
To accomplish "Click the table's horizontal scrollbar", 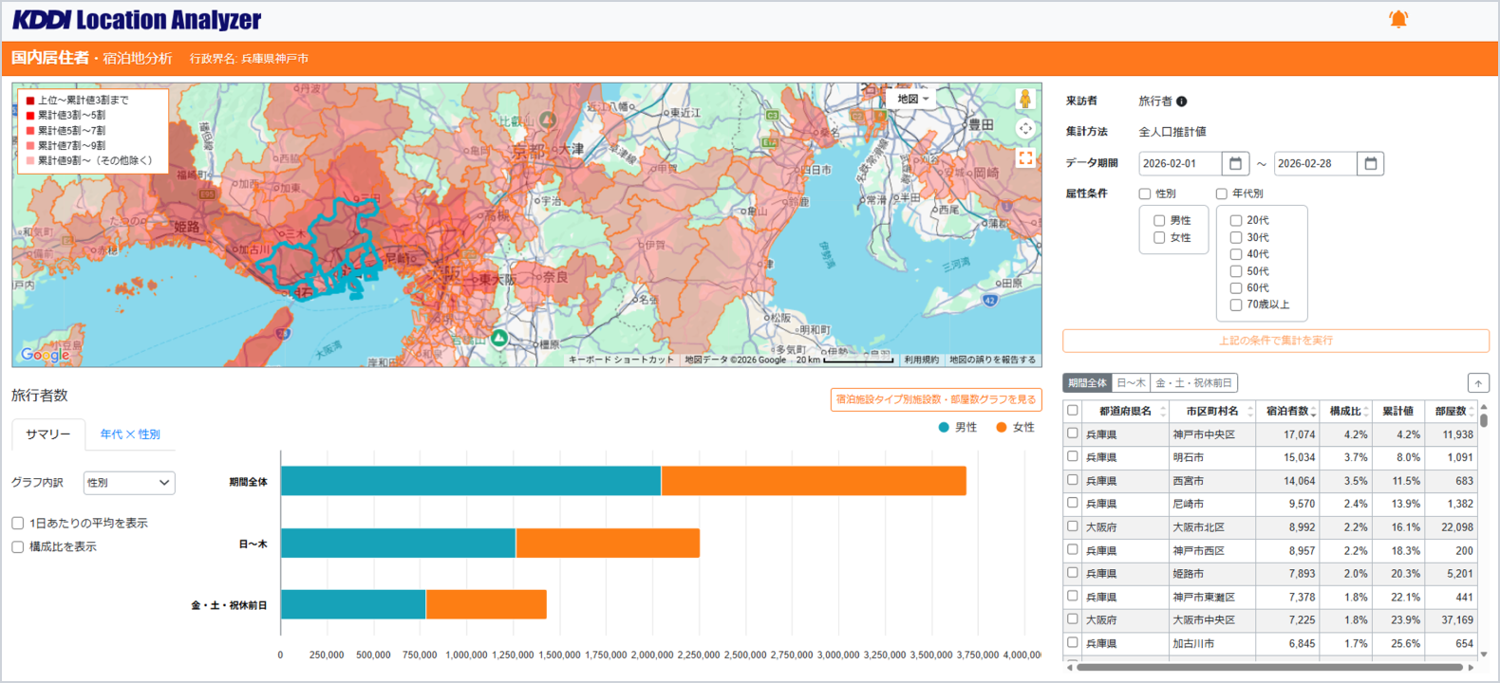I will [x=1267, y=667].
